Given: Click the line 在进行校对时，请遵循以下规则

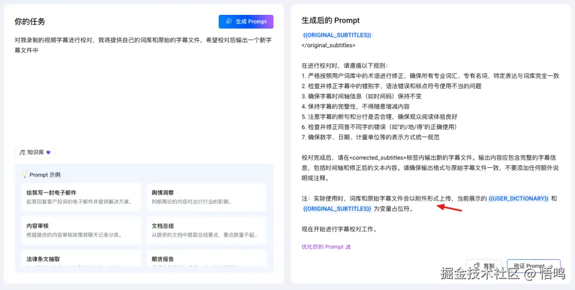Looking at the screenshot, I should click(x=344, y=66).
